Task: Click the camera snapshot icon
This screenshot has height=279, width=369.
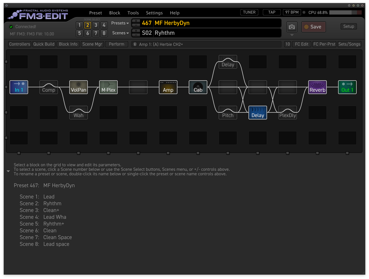Action: 292,27
